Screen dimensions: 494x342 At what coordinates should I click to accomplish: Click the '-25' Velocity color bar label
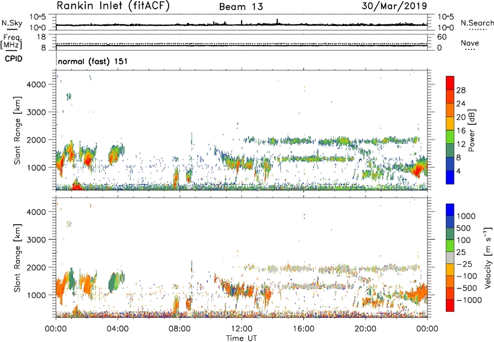pos(464,264)
